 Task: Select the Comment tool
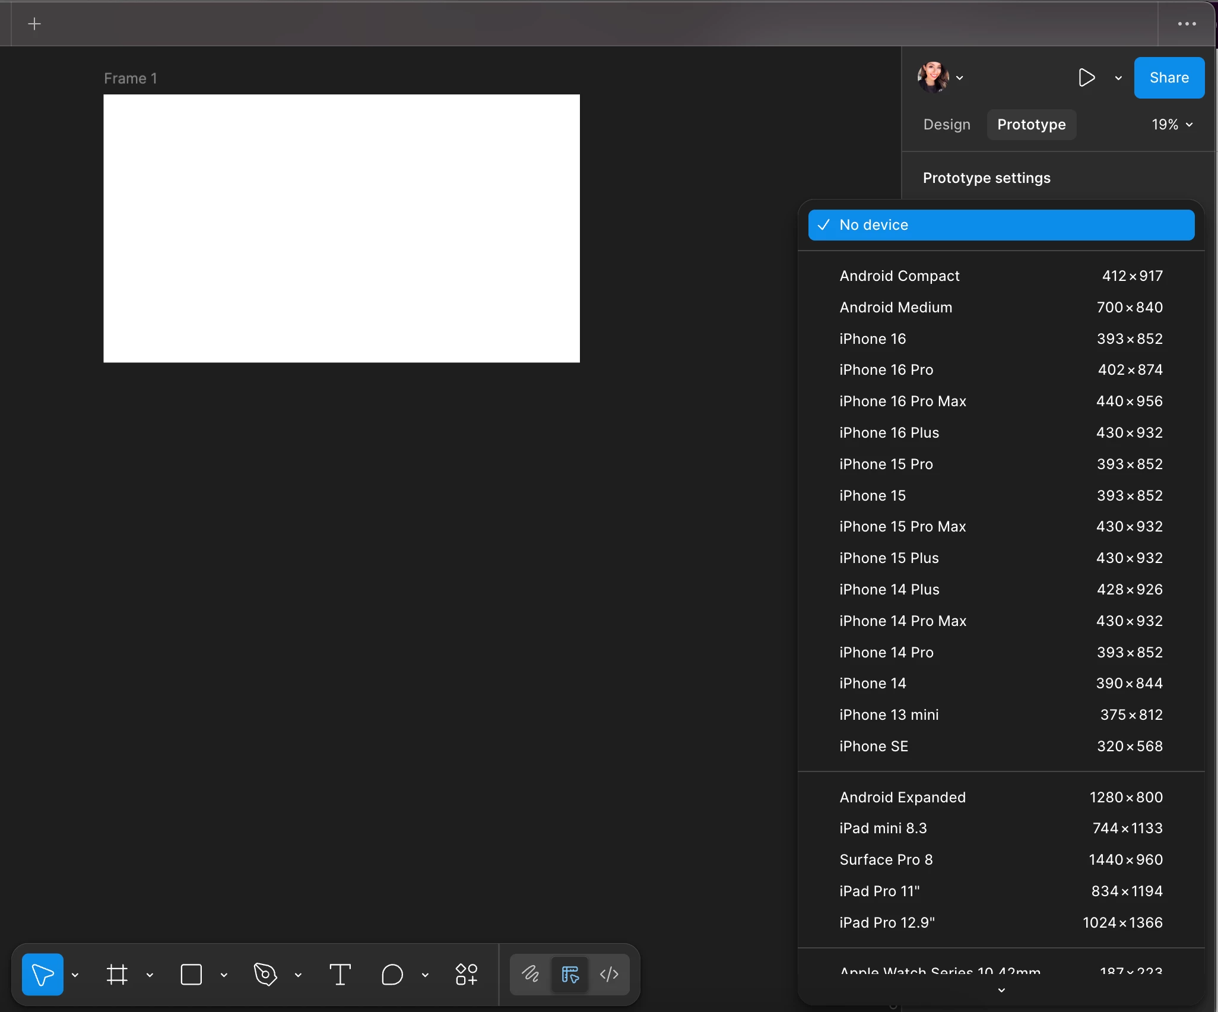pyautogui.click(x=392, y=975)
